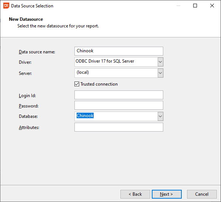This screenshot has height=202, width=221.
Task: Edit the Data source name field
Action: tap(119, 51)
